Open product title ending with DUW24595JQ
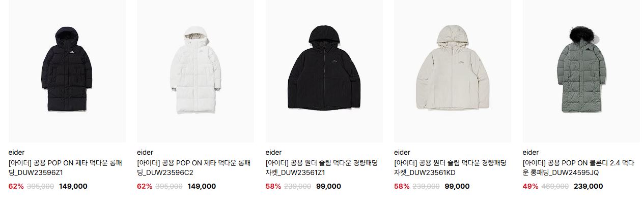 pos(578,168)
